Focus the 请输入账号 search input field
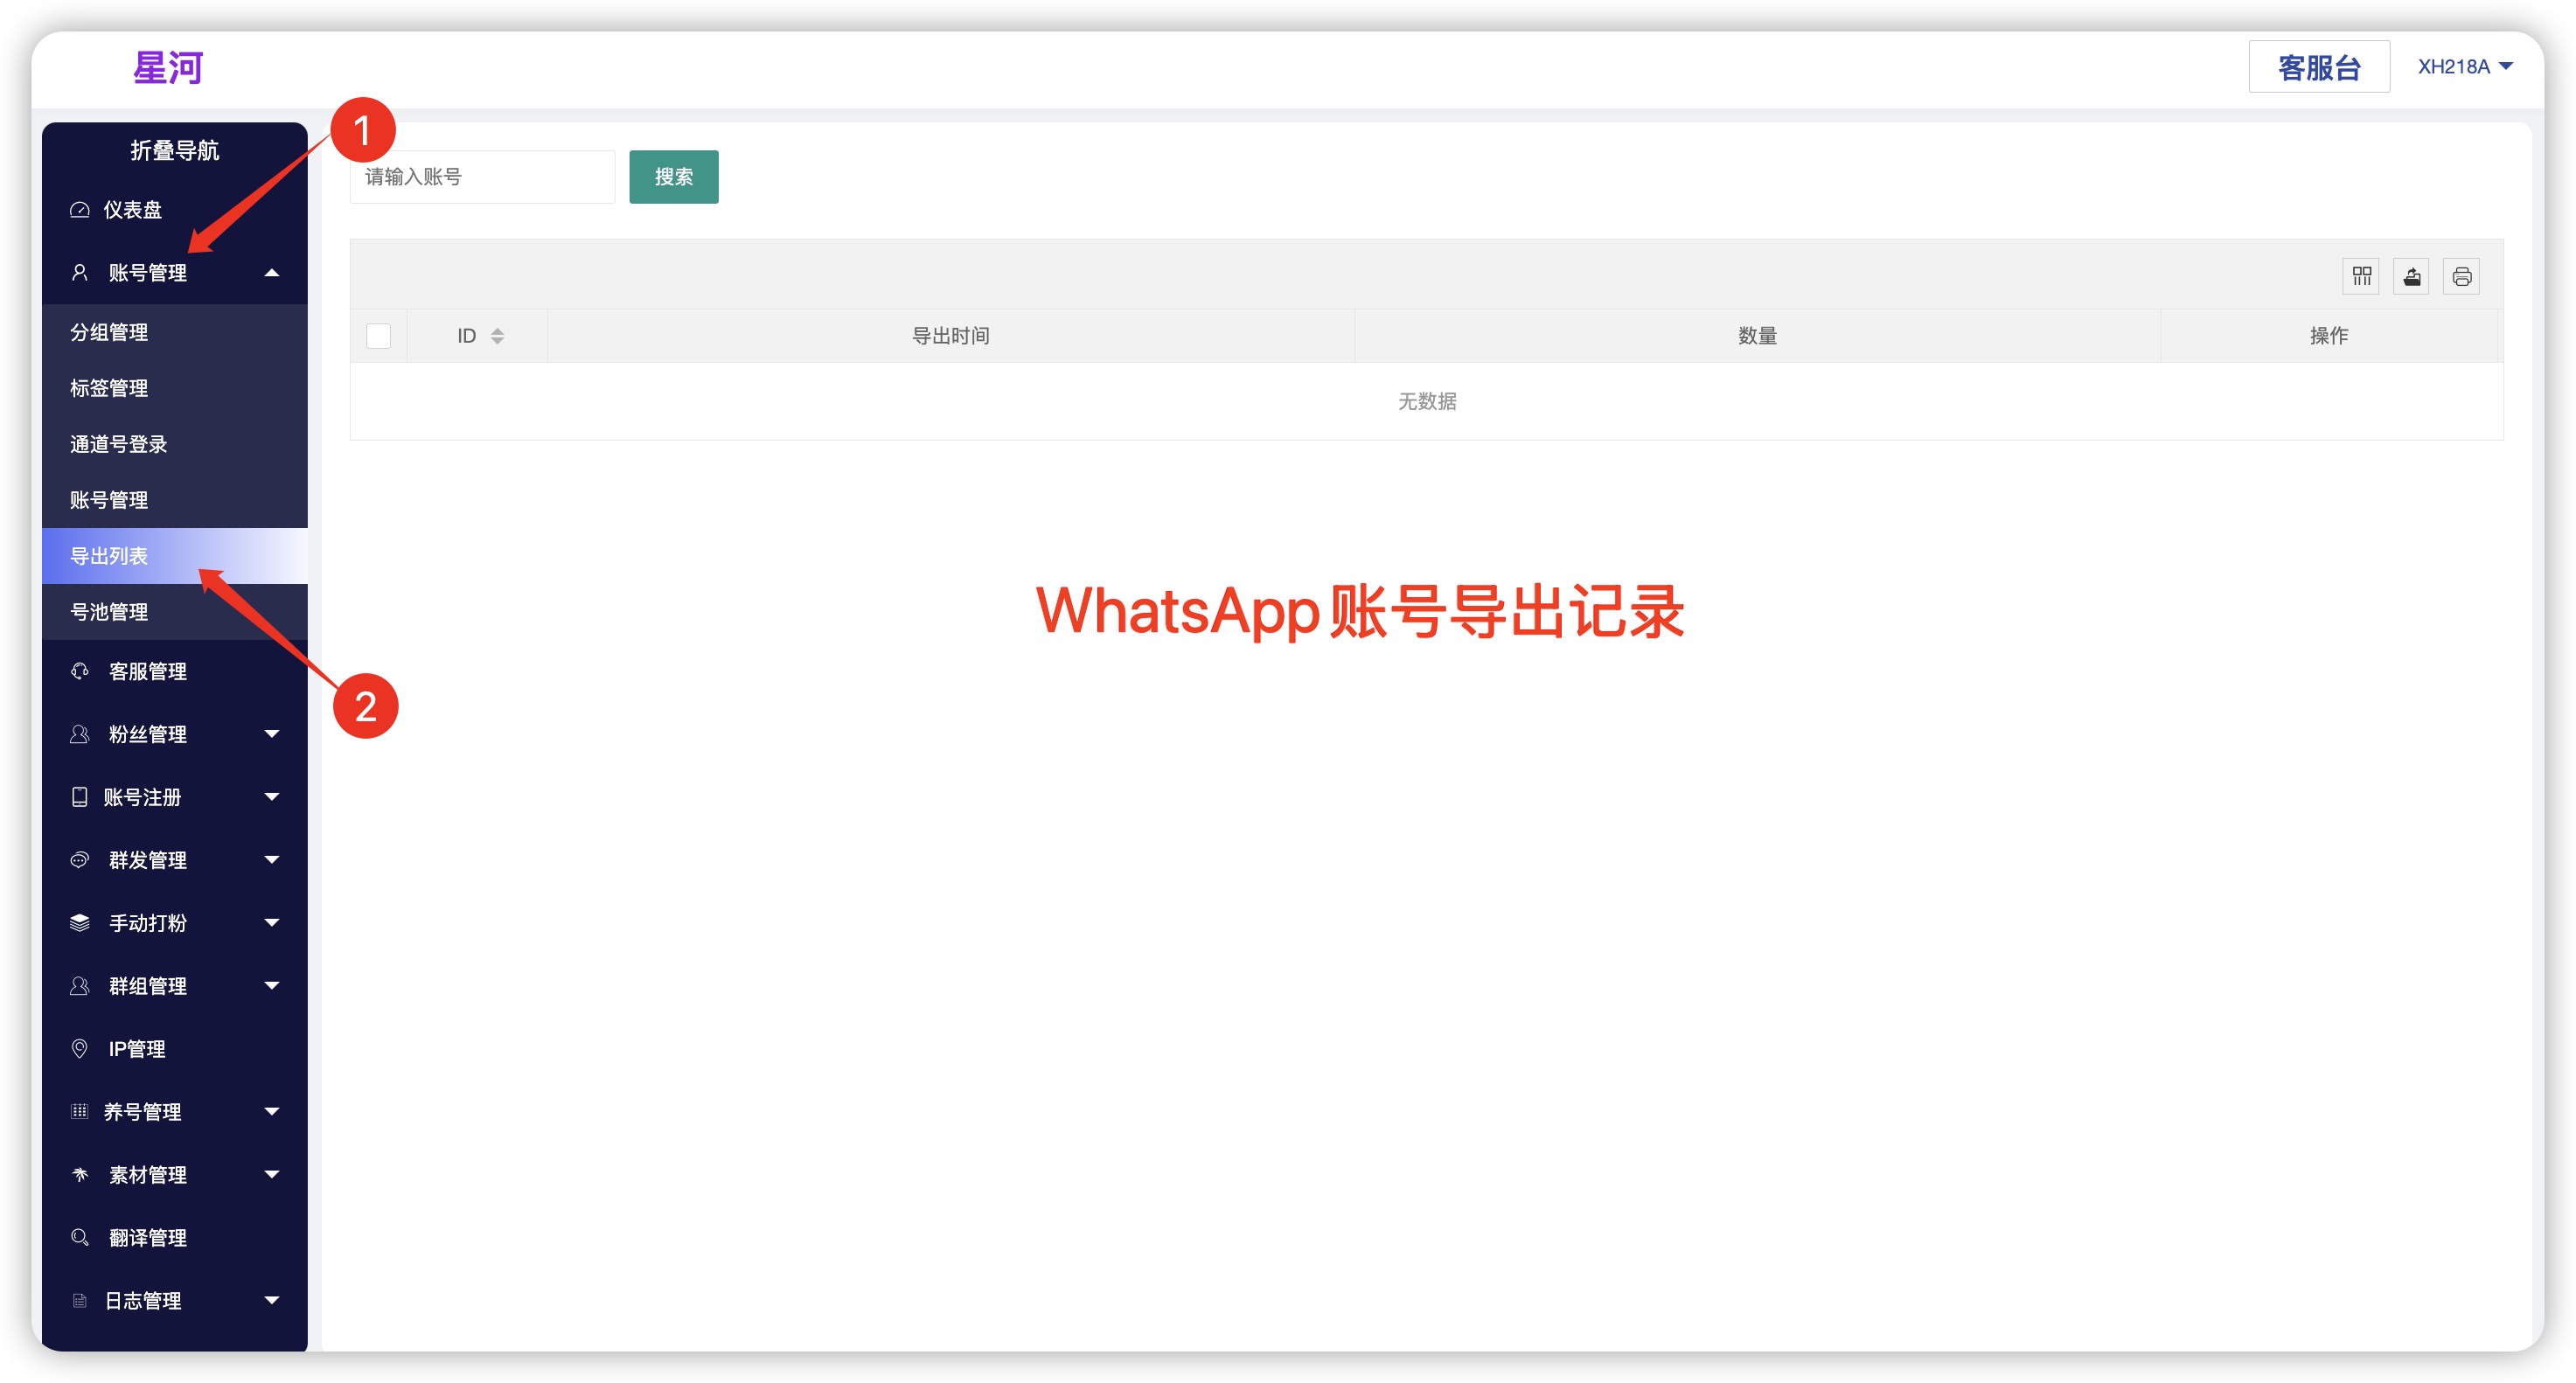2576x1383 pixels. tap(482, 177)
